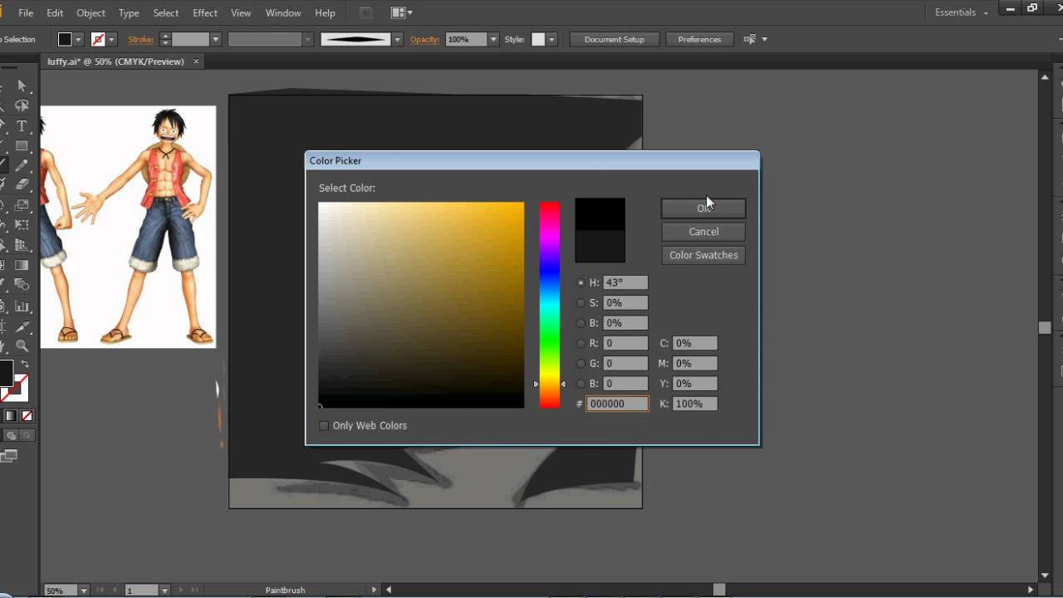Select the blue B radio button below G
Image resolution: width=1063 pixels, height=598 pixels.
[580, 384]
